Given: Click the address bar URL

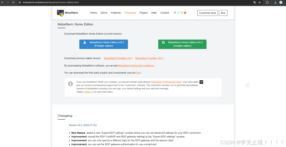Looking at the screenshot, I should click(x=51, y=2).
